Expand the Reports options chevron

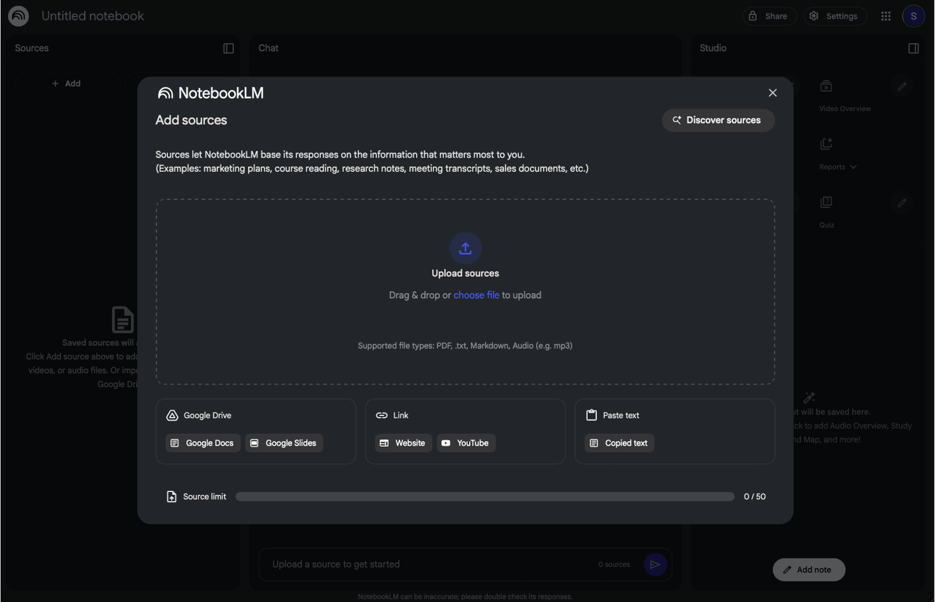click(854, 167)
